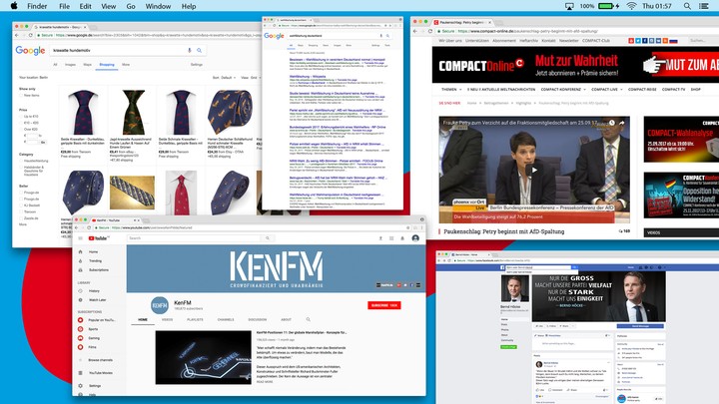The height and width of the screenshot is (404, 719).
Task: Open the More tab in Google Shopping window
Action: (126, 65)
